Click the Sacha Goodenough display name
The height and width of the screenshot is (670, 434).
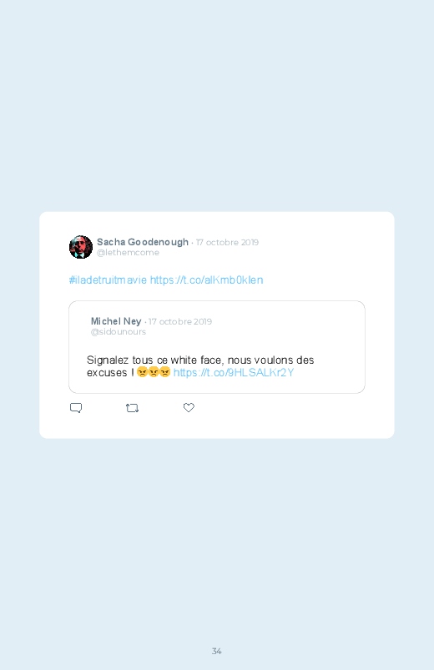[x=143, y=242]
